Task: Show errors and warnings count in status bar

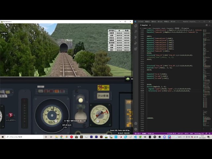Action: (x=137, y=133)
